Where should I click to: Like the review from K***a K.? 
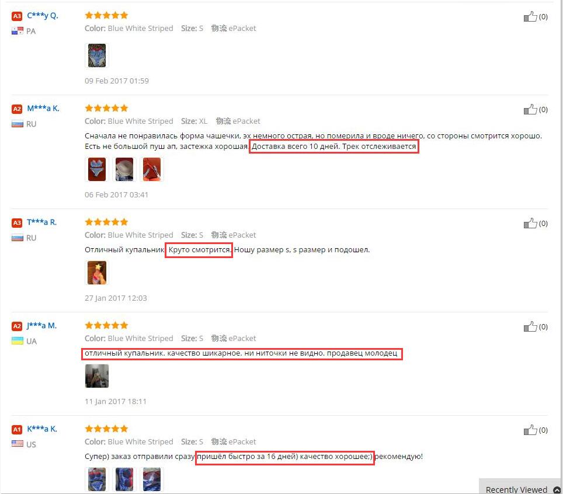click(530, 430)
